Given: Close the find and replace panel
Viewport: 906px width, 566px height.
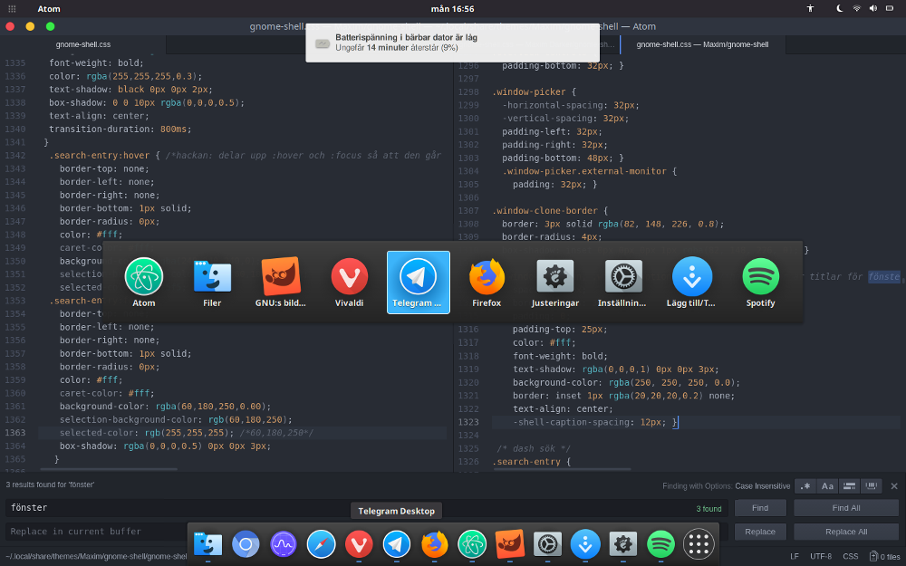Looking at the screenshot, I should coord(894,486).
